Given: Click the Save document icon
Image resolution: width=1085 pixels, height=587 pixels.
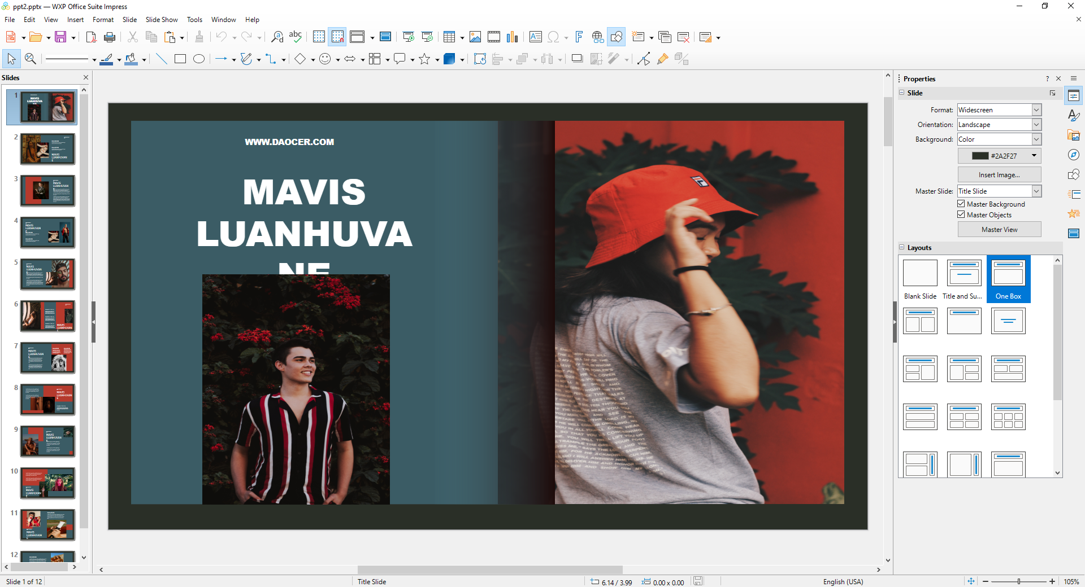Looking at the screenshot, I should pos(60,37).
